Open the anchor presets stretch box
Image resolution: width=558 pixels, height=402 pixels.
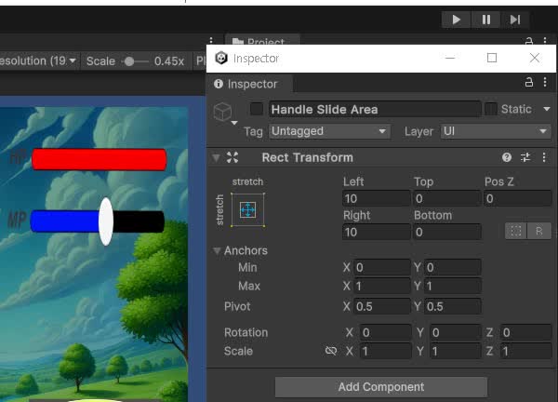tap(247, 209)
